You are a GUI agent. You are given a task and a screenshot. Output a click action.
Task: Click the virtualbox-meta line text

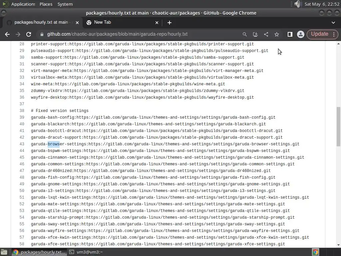pyautogui.click(x=142, y=77)
